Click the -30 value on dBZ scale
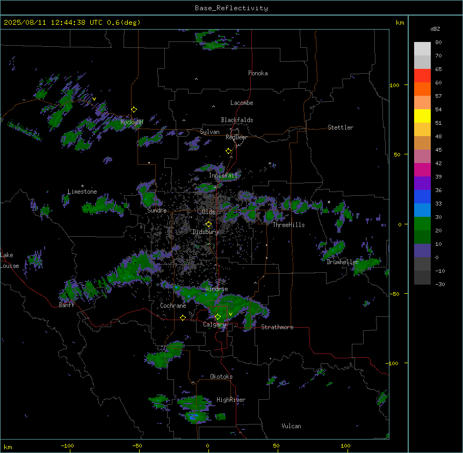 (440, 284)
